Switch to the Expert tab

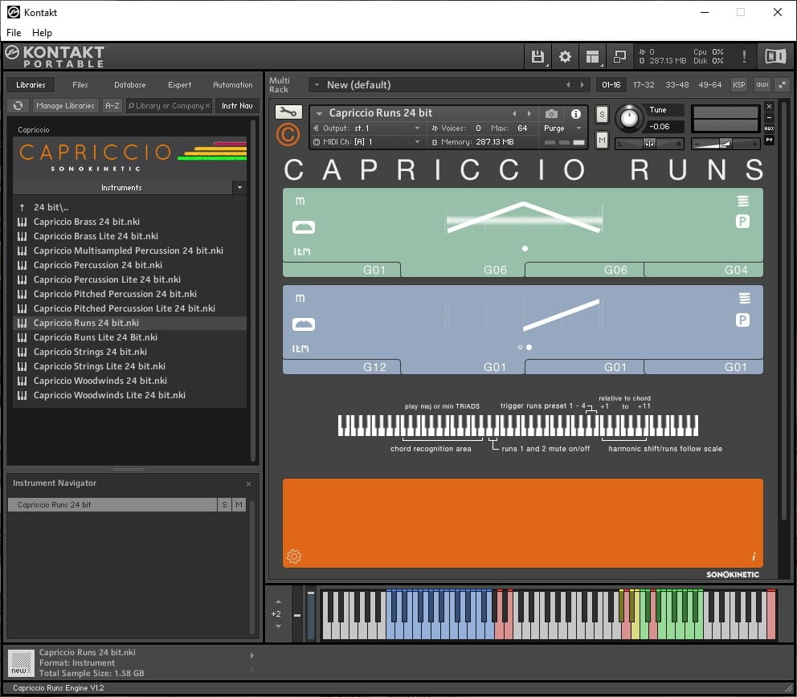coord(180,85)
